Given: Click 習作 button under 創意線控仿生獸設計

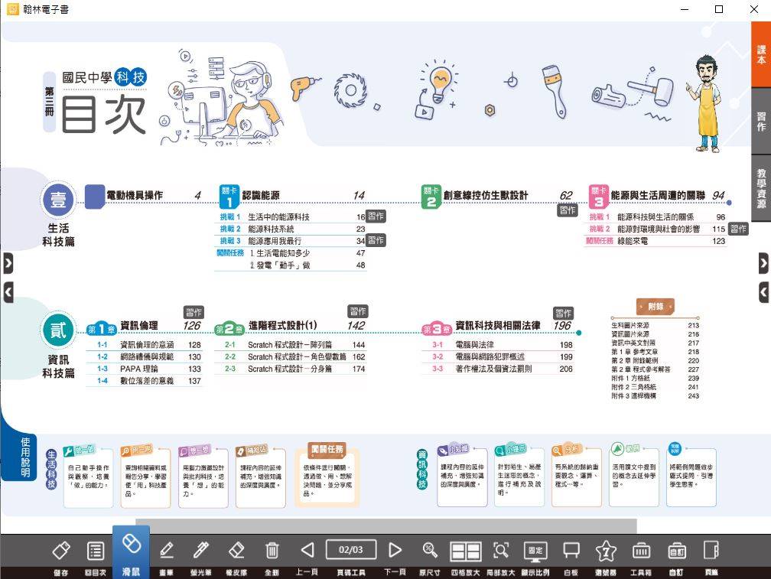Looking at the screenshot, I should coord(567,210).
